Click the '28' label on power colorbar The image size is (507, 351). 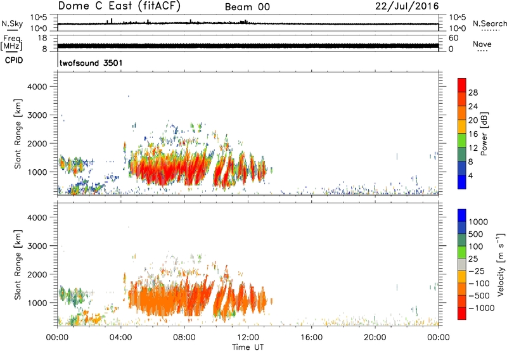[x=473, y=93]
